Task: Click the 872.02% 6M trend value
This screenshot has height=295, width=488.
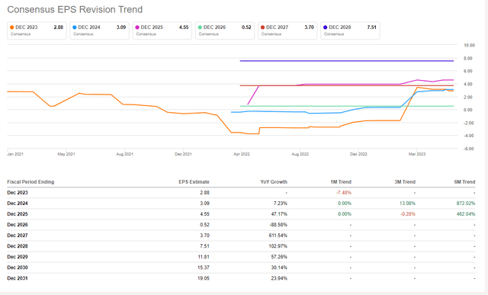Action: coord(466,204)
